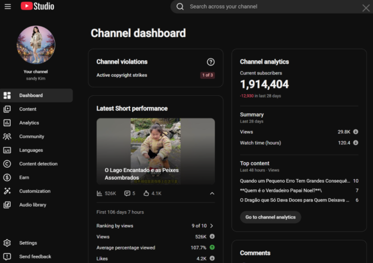Expand Ranking by views chevron

[212, 226]
